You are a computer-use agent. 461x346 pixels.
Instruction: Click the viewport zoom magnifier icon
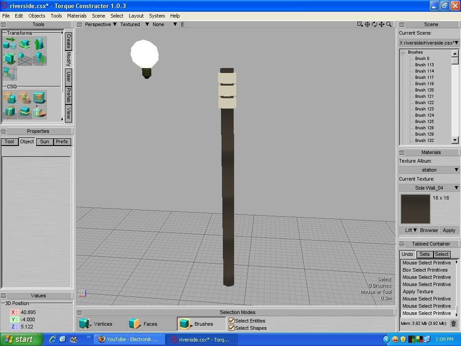point(389,24)
